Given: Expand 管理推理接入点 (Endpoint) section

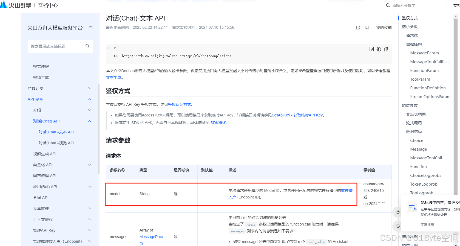Looking at the screenshot, I should (90, 241).
